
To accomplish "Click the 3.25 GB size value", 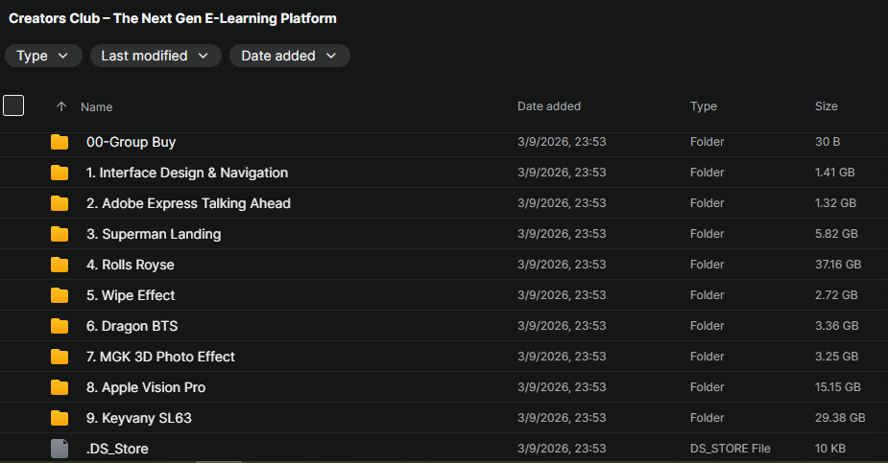I will tap(836, 357).
